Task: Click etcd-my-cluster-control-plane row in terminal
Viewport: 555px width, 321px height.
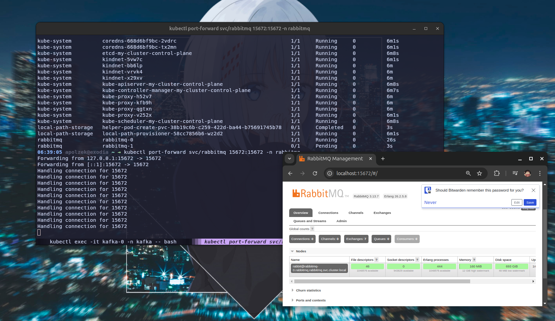Action: tap(218, 53)
